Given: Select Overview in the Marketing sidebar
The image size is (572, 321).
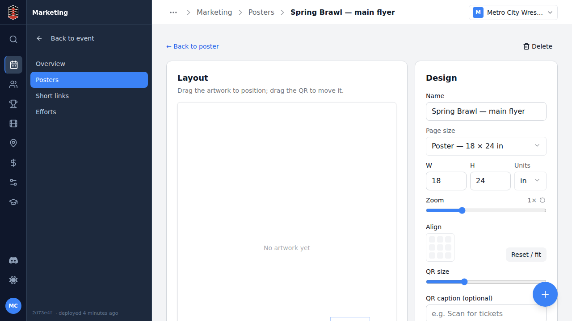Looking at the screenshot, I should click(89, 64).
